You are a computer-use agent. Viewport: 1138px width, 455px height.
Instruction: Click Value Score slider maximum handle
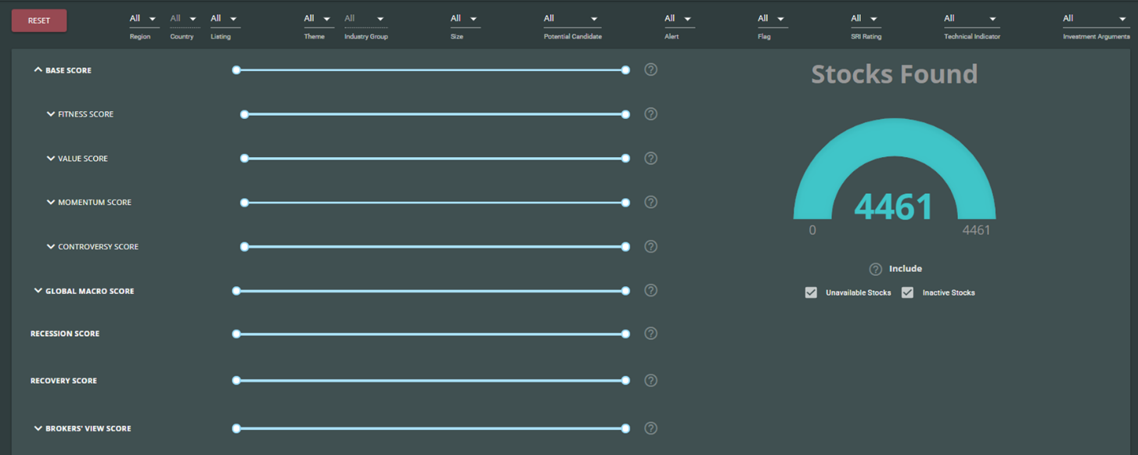pyautogui.click(x=625, y=158)
